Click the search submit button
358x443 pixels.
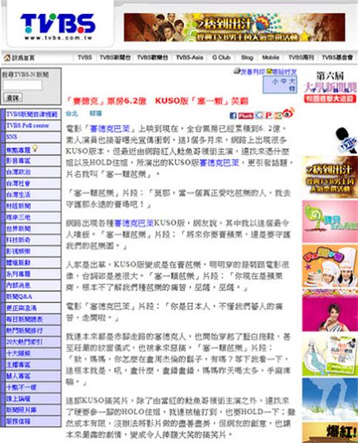(x=13, y=98)
